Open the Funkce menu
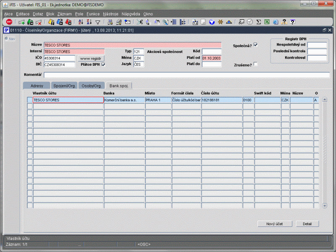The width and height of the screenshot is (336, 252). pos(93,14)
